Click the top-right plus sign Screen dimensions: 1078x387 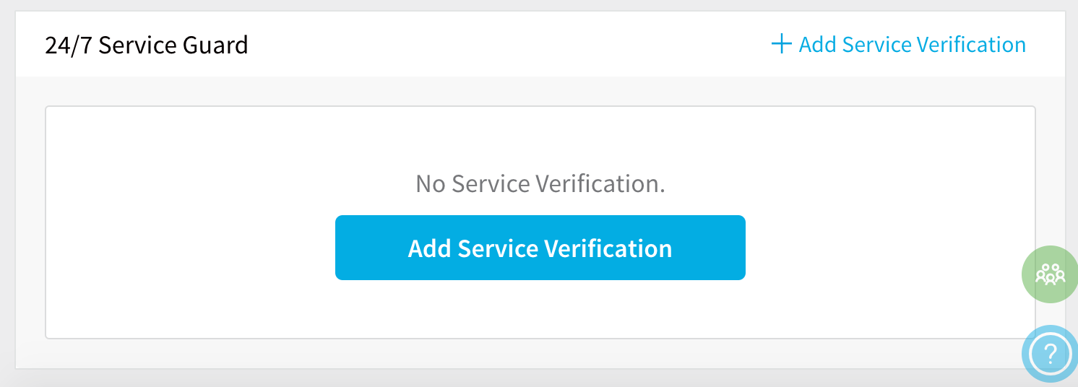pyautogui.click(x=781, y=45)
